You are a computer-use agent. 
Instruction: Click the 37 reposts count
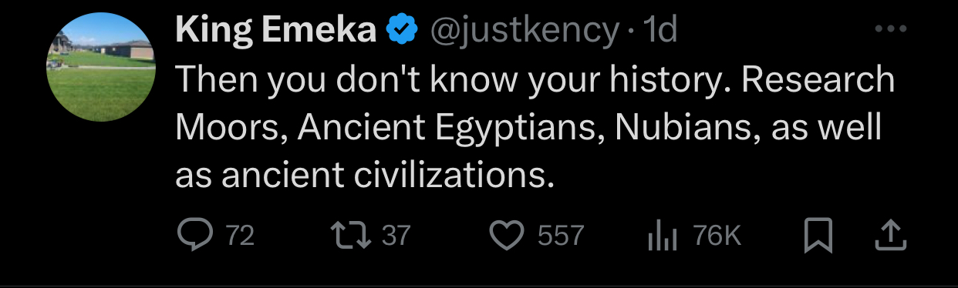pos(395,236)
